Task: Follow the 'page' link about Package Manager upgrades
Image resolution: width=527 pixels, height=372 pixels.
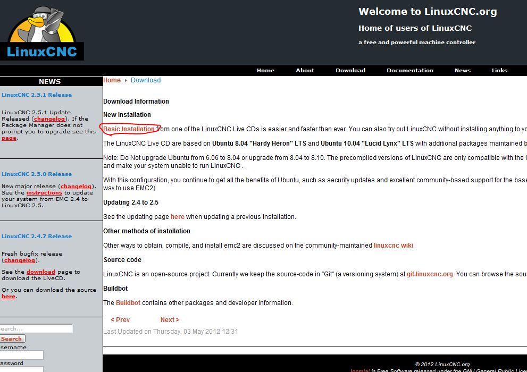Action: click(x=9, y=138)
